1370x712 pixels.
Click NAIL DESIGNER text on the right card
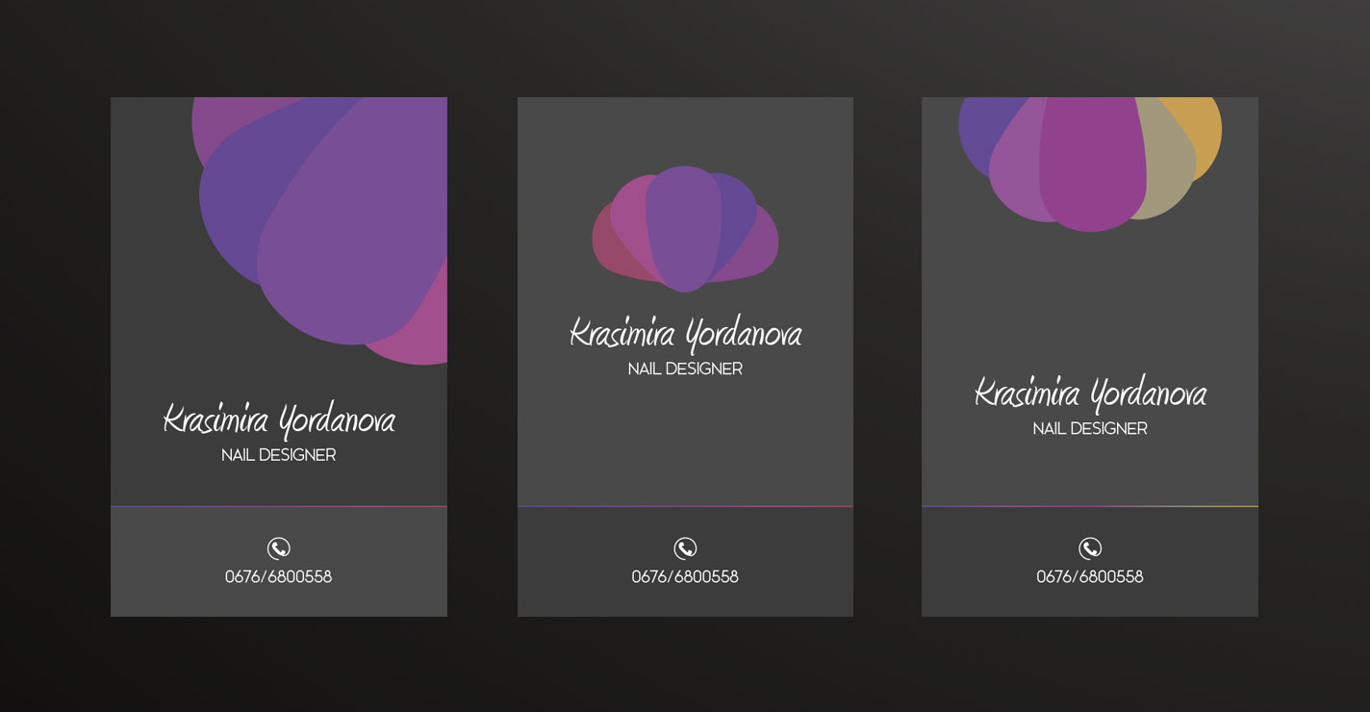pos(1090,428)
